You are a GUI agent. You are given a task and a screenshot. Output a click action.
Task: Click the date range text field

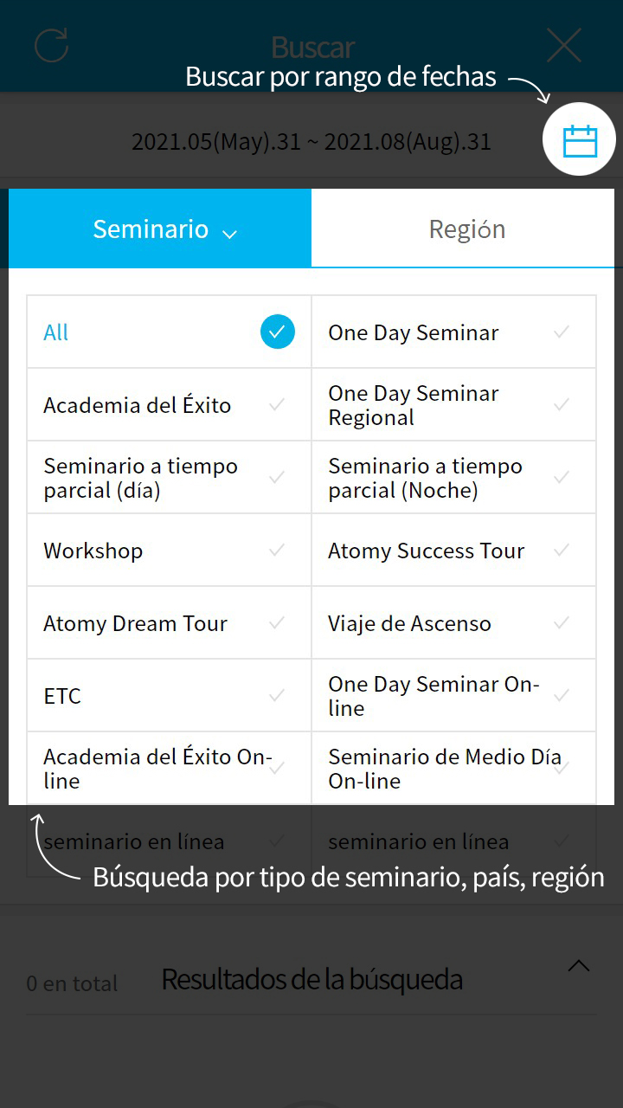pyautogui.click(x=311, y=141)
